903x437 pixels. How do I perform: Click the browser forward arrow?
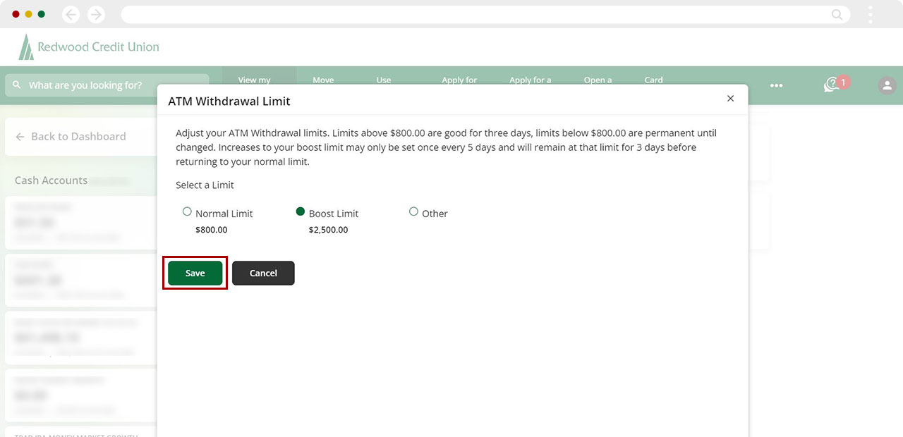point(96,14)
